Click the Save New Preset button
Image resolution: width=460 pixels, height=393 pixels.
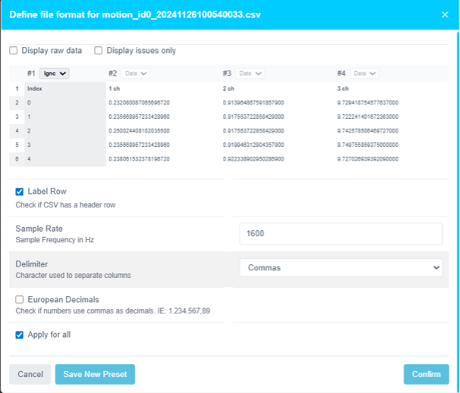click(94, 374)
